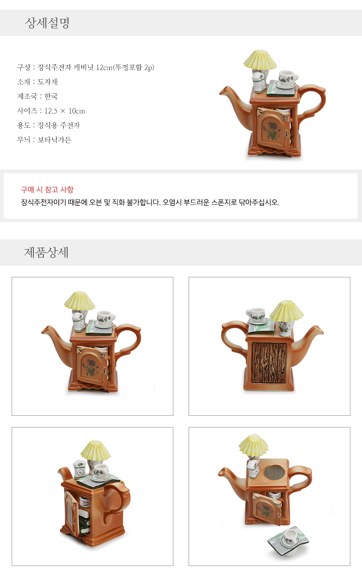Screen dimensions: 362x576
Task: Click the 상세설명 section header
Action: tap(47, 23)
